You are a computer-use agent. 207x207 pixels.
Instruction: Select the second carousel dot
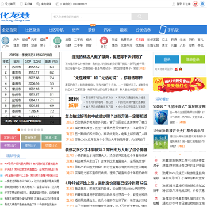coord(22,129)
